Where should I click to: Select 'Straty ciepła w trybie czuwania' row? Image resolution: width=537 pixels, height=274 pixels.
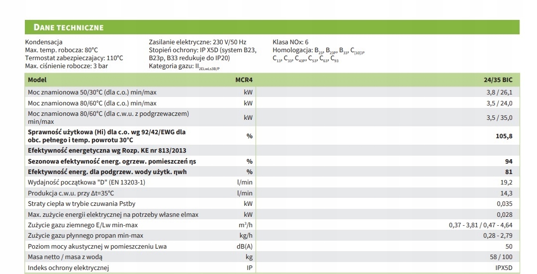272,204
